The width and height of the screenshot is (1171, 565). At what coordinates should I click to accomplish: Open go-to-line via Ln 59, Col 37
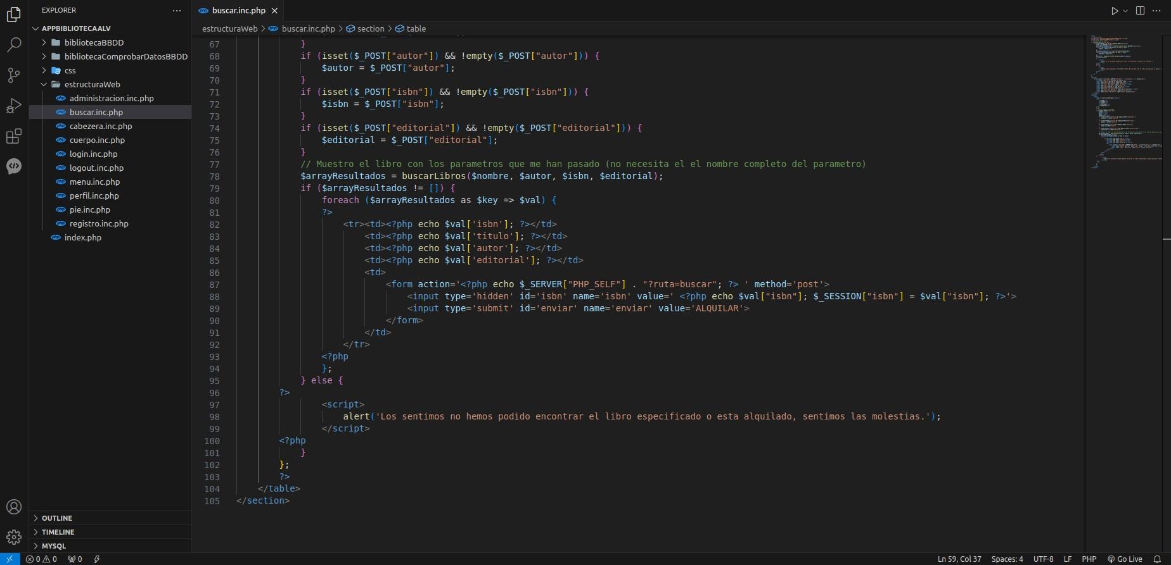[x=959, y=559]
